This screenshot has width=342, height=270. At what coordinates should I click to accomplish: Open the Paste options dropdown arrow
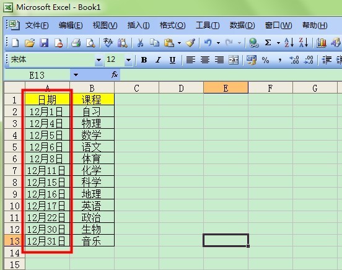pos(179,43)
